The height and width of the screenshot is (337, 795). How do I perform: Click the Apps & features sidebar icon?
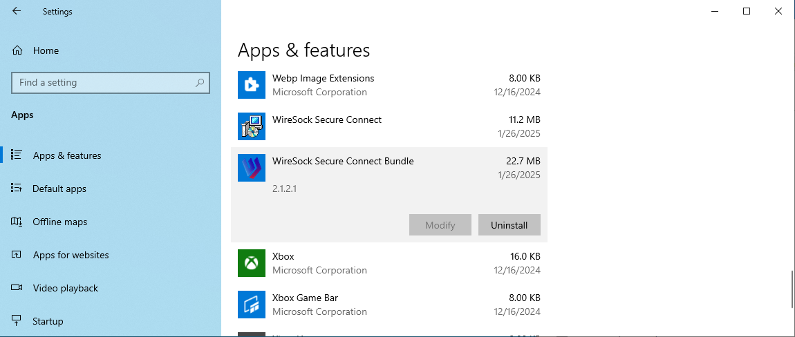16,155
